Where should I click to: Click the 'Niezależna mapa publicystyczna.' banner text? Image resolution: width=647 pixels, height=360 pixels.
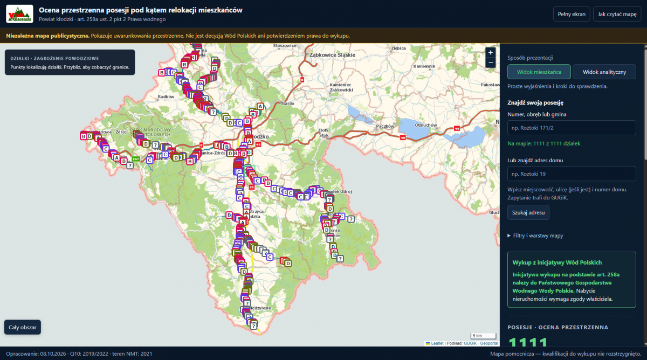pyautogui.click(x=47, y=36)
